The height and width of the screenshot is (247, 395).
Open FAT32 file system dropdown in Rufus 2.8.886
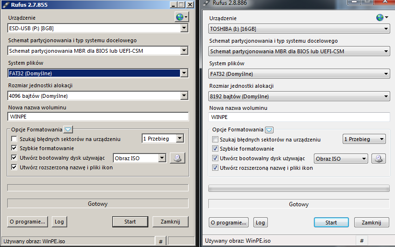click(299, 74)
